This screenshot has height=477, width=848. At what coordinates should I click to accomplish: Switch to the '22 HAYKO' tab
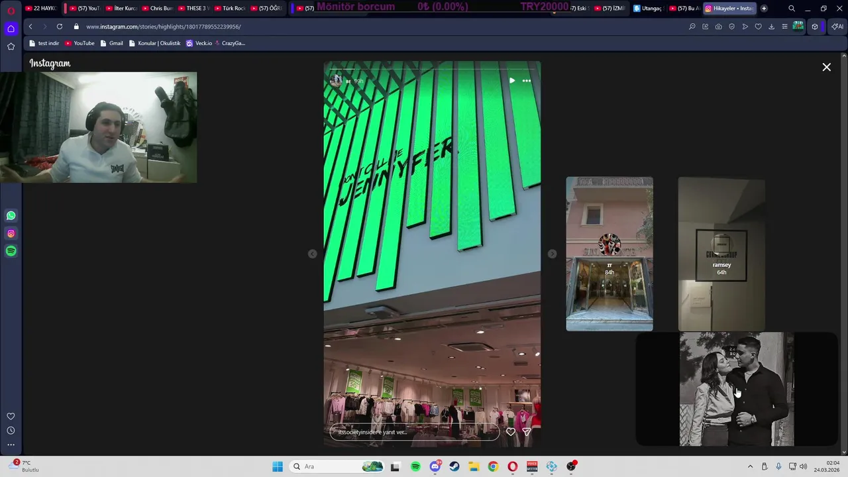point(41,9)
